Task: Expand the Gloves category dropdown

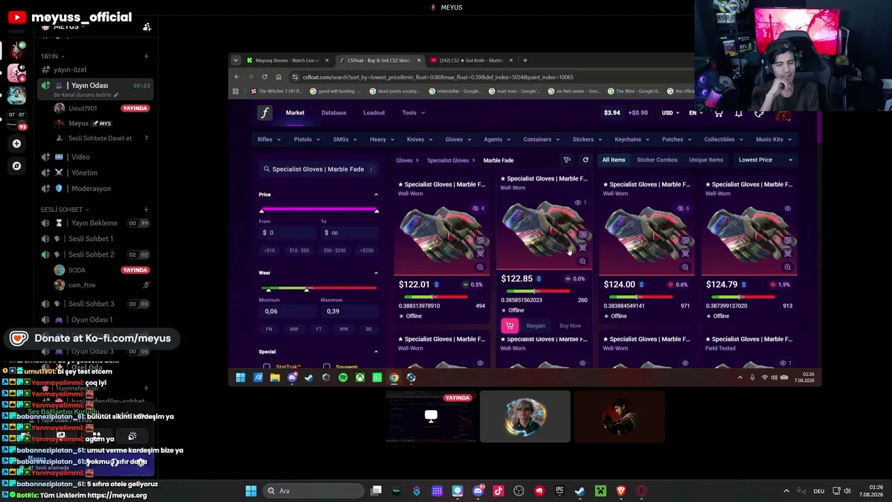Action: pyautogui.click(x=458, y=139)
